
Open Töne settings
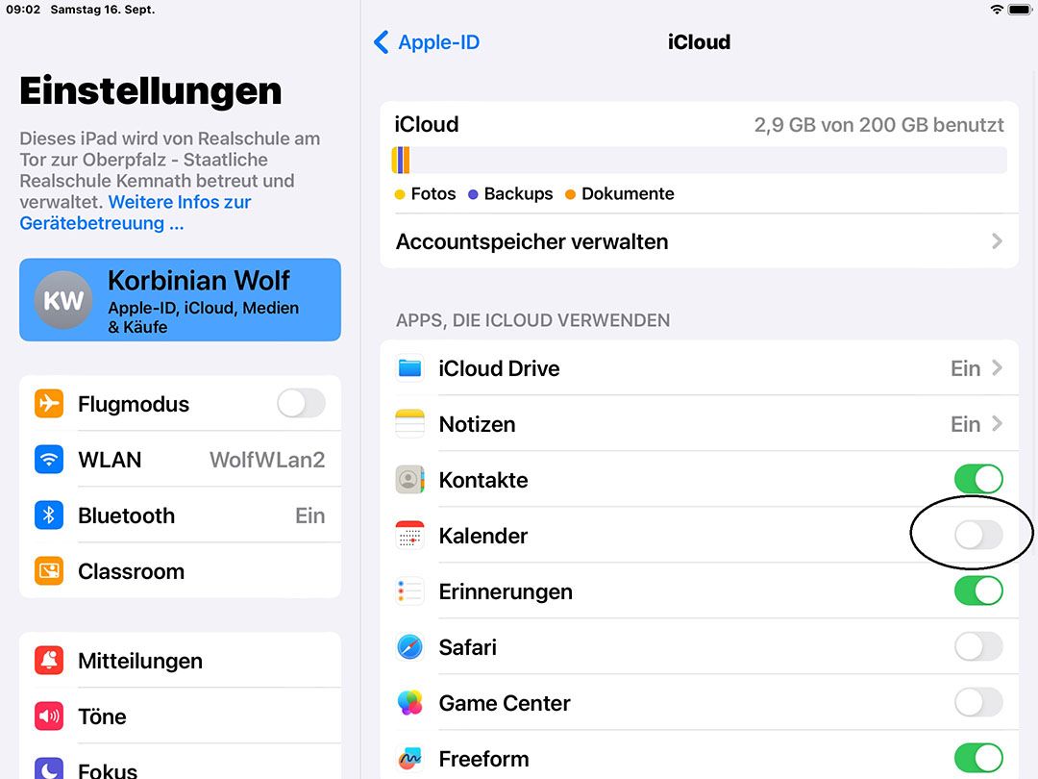pyautogui.click(x=180, y=716)
